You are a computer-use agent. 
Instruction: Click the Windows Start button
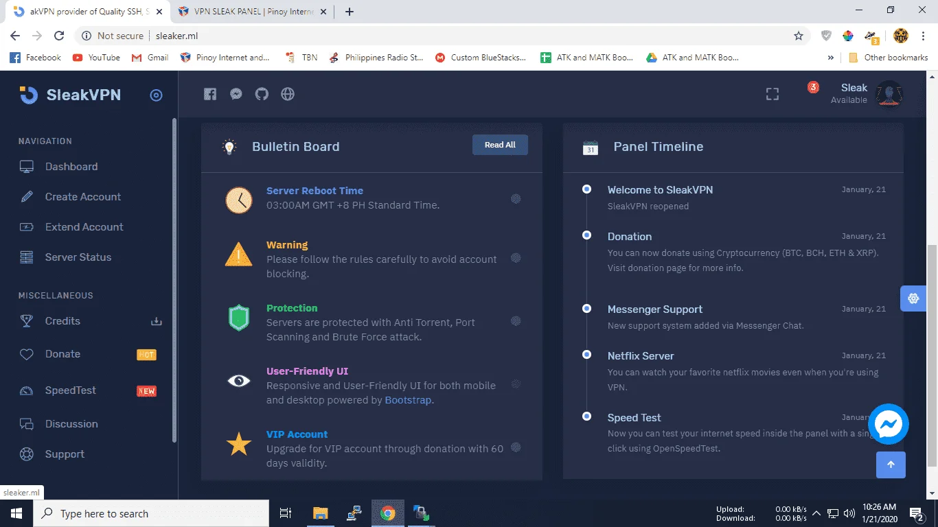pyautogui.click(x=16, y=513)
